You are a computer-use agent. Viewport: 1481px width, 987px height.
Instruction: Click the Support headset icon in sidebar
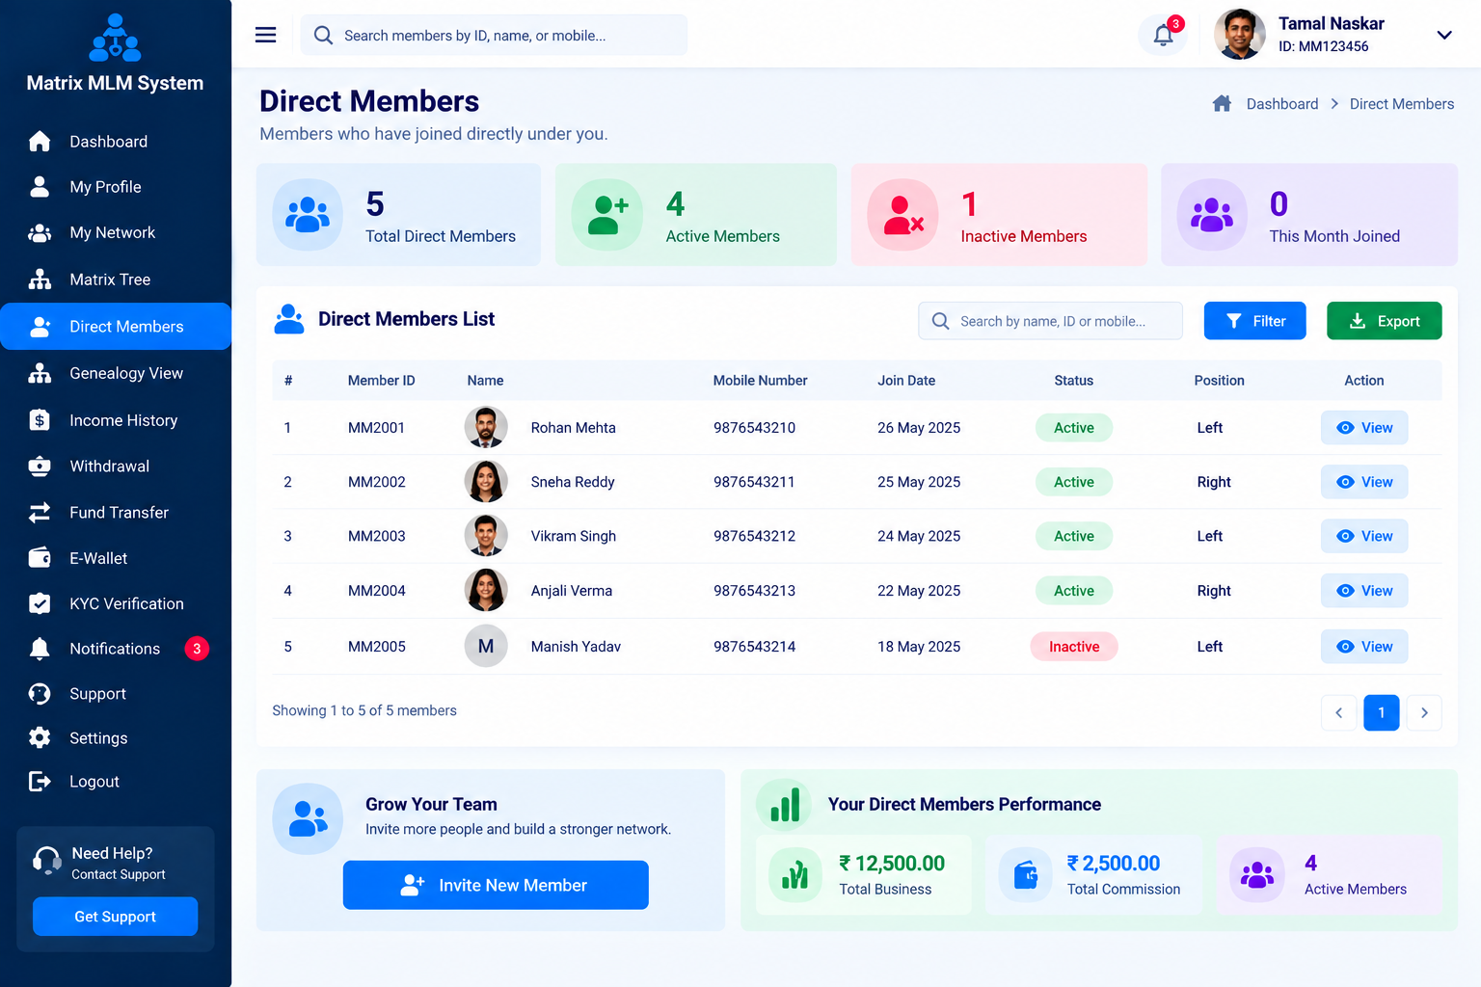point(40,694)
